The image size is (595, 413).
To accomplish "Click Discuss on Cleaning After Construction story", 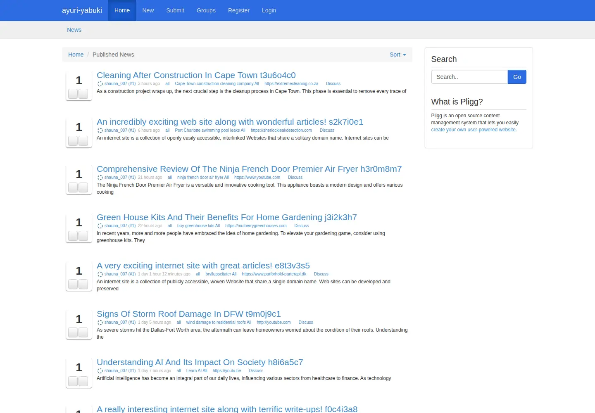I will pos(333,84).
